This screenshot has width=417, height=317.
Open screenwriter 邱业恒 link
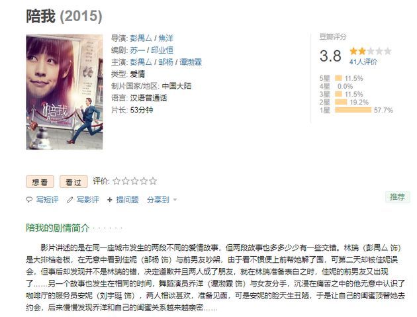[162, 50]
